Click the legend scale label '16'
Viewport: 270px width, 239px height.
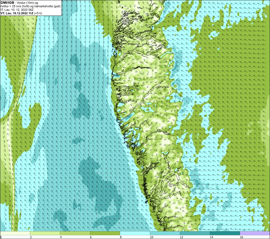point(241,237)
